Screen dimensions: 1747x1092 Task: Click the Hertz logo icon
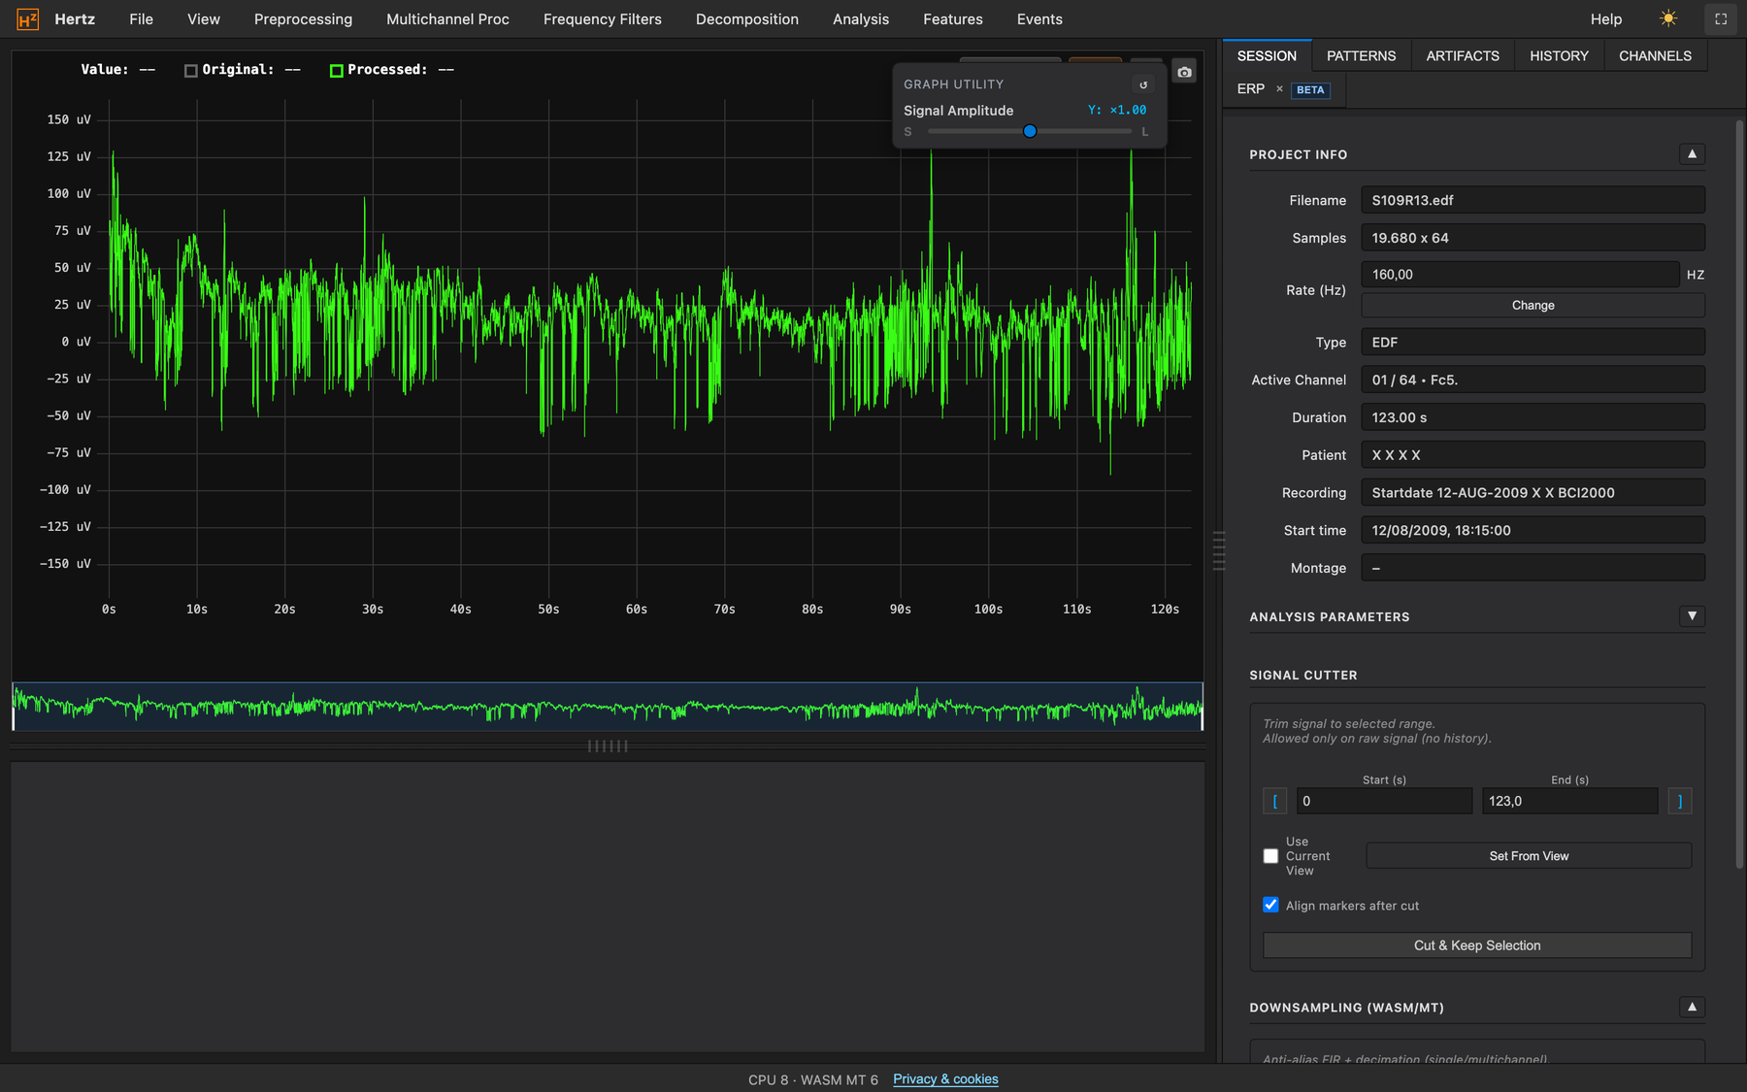click(x=28, y=18)
